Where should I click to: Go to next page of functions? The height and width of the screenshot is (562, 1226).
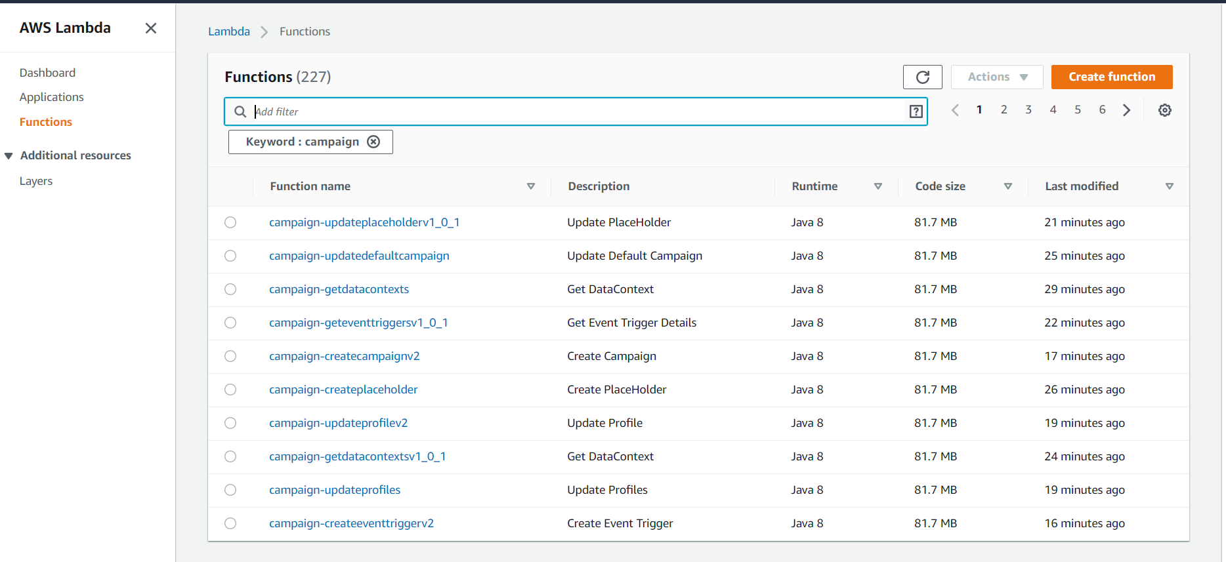click(1126, 110)
